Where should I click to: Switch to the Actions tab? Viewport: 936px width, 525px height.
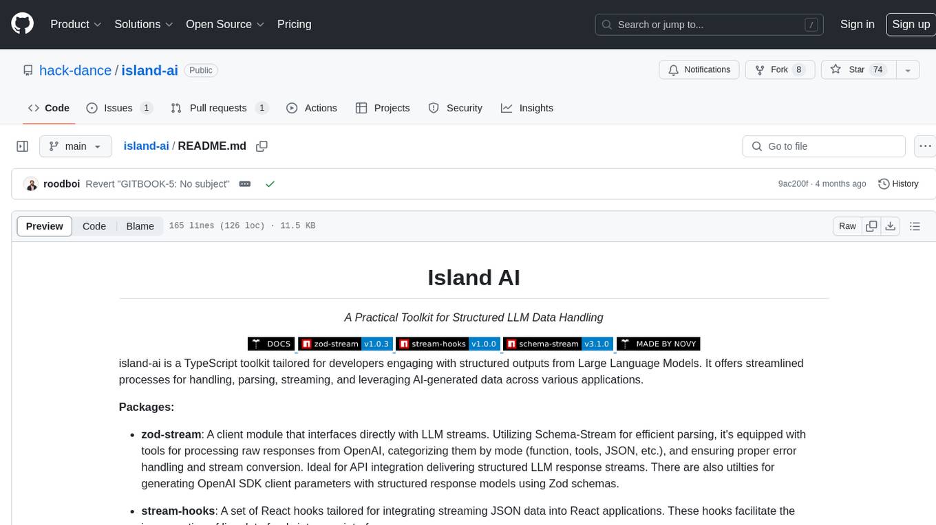pos(312,108)
